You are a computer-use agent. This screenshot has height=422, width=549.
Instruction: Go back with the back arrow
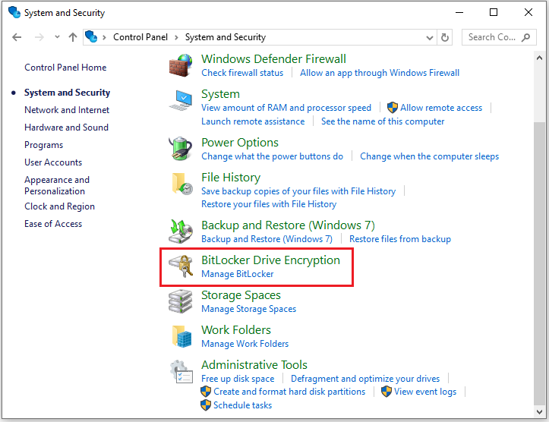click(17, 37)
